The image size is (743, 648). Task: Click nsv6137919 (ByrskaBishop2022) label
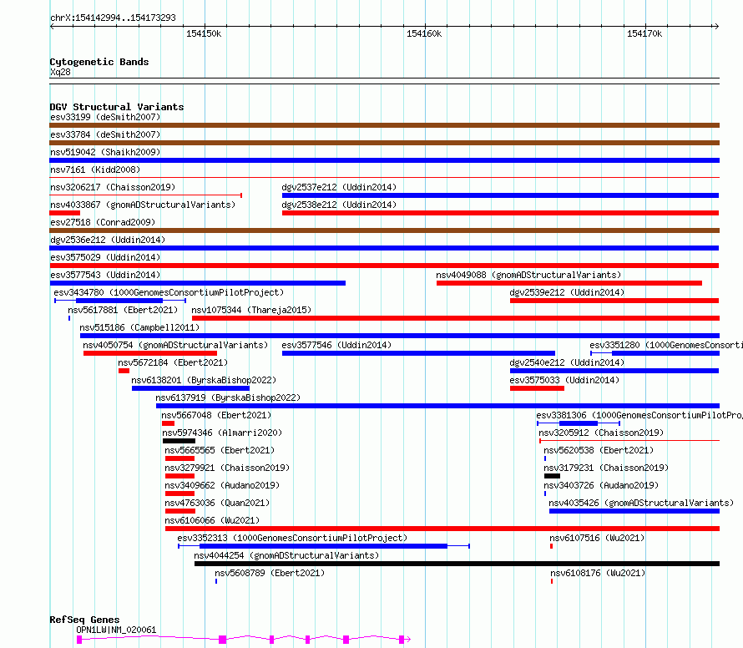[229, 397]
